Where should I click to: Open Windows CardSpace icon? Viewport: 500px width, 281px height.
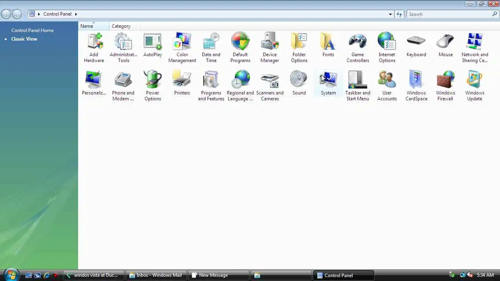416,86
